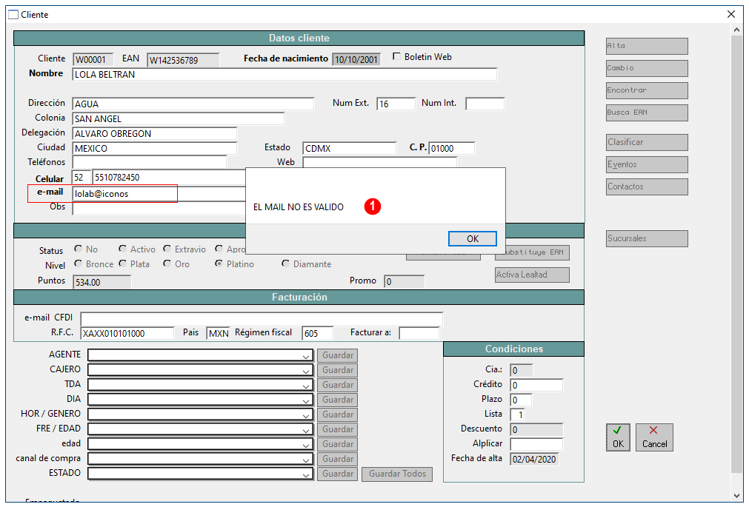The height and width of the screenshot is (507, 749).
Task: Click the Ciudad field with MEXICO
Action: [155, 149]
